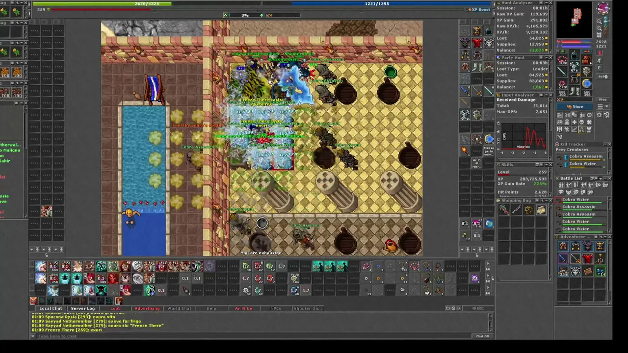Click the Battle List scrollbar
The image size is (628, 353).
tap(609, 214)
